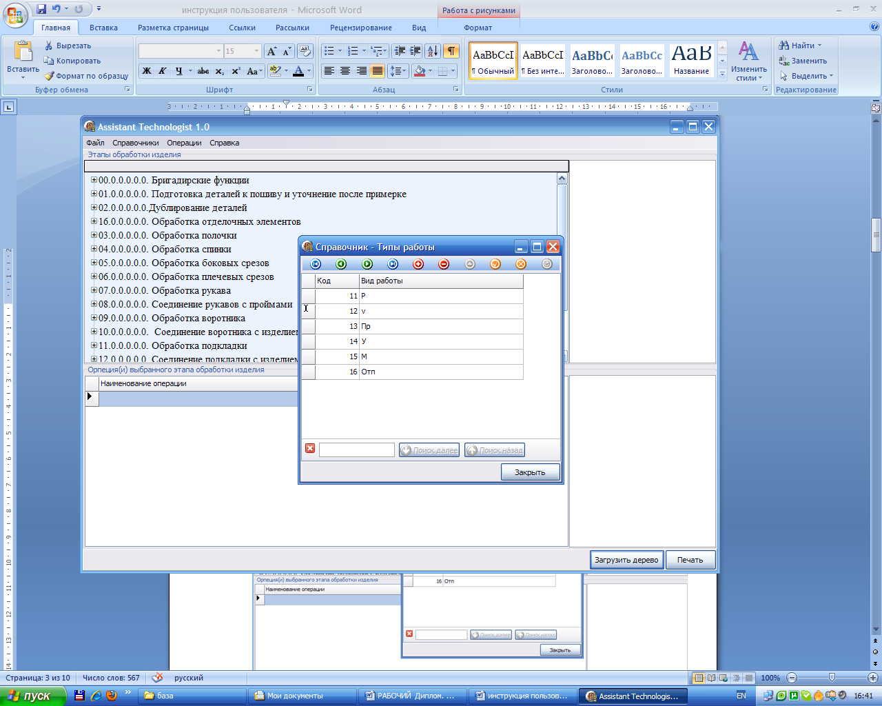Open the Найти (Find) command
Image resolution: width=882 pixels, height=706 pixels.
[800, 46]
